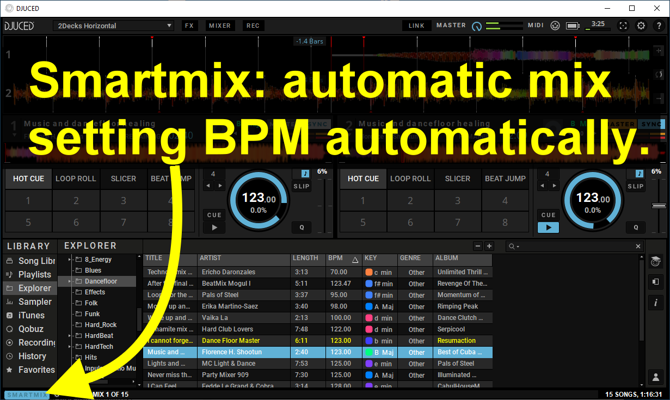Toggle the MIXER panel

tap(220, 26)
